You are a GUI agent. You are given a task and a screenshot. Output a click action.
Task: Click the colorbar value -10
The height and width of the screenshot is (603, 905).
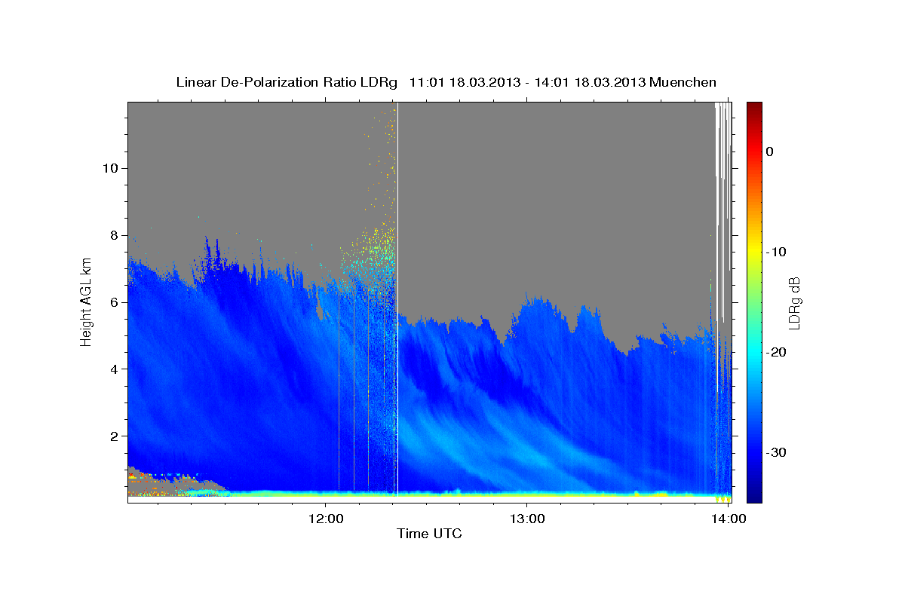point(776,252)
